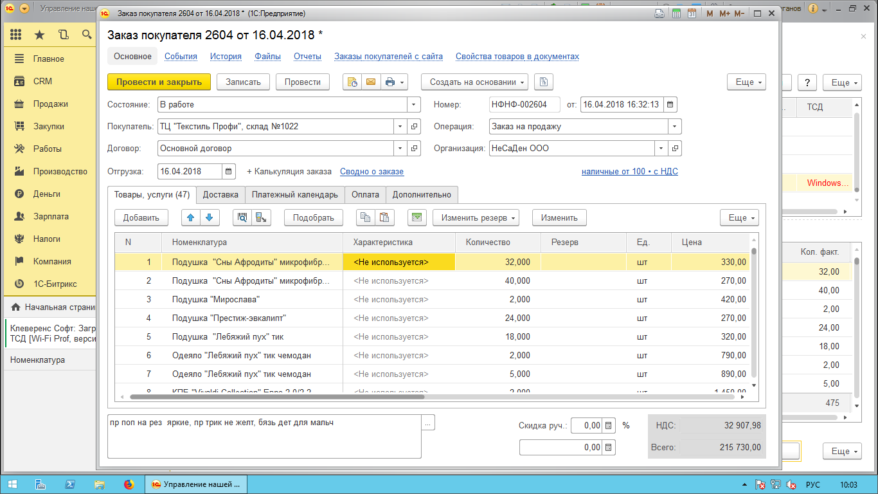
Task: Open Производство section in sidebar
Action: [x=50, y=171]
